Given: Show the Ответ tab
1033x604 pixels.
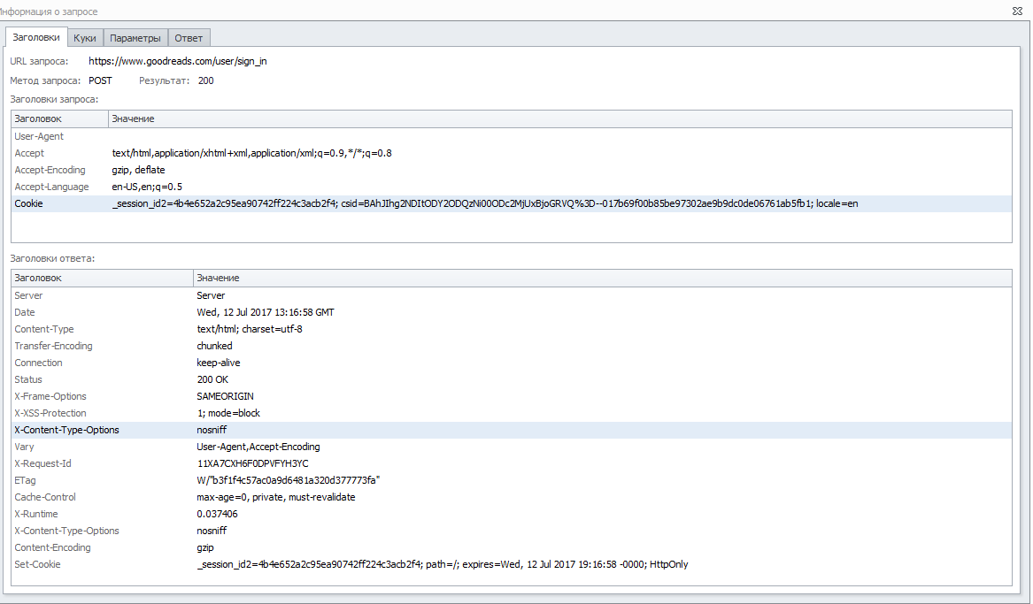Looking at the screenshot, I should coord(189,38).
